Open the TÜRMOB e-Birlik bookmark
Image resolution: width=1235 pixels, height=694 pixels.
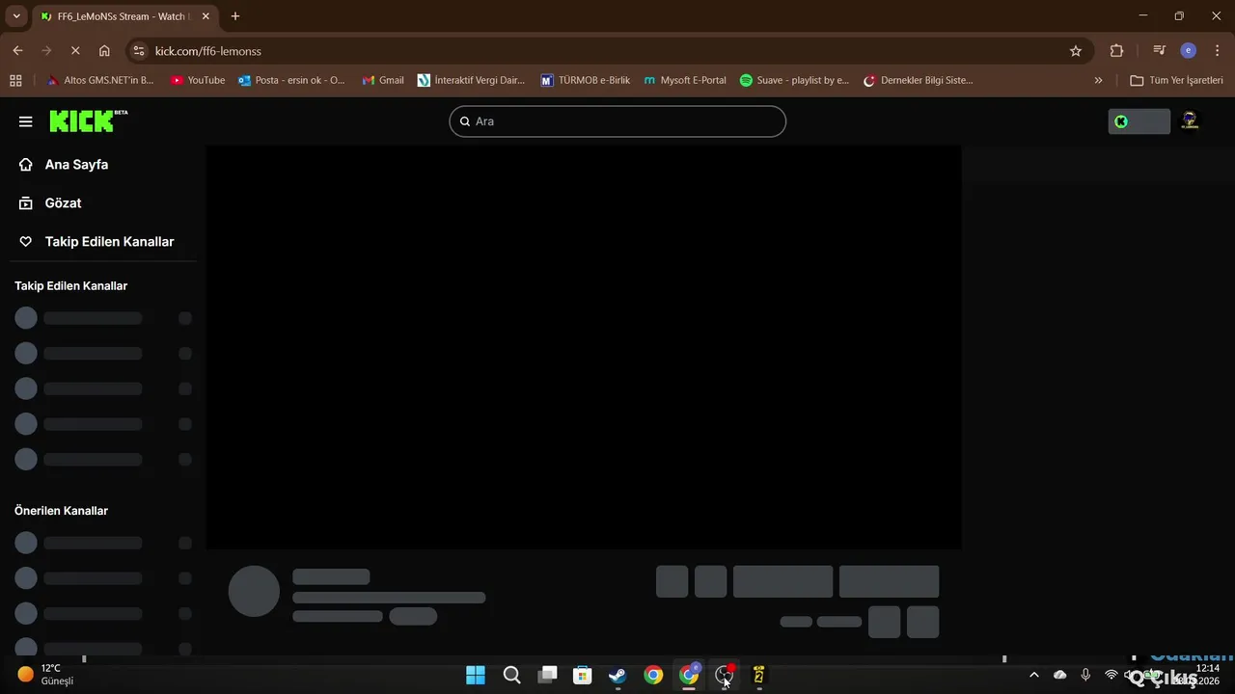pyautogui.click(x=586, y=80)
